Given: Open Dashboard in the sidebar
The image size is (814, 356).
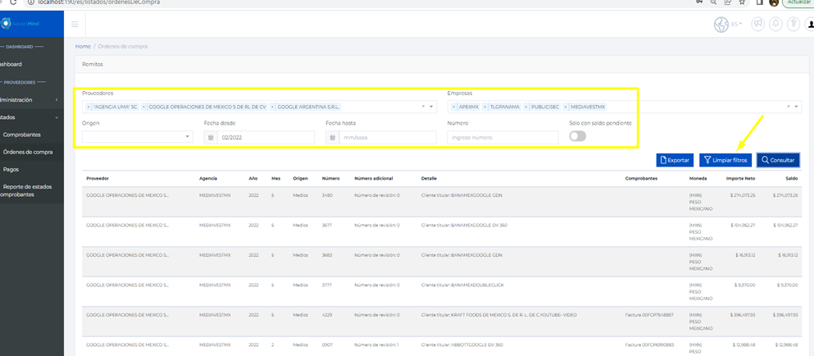Looking at the screenshot, I should [x=11, y=65].
